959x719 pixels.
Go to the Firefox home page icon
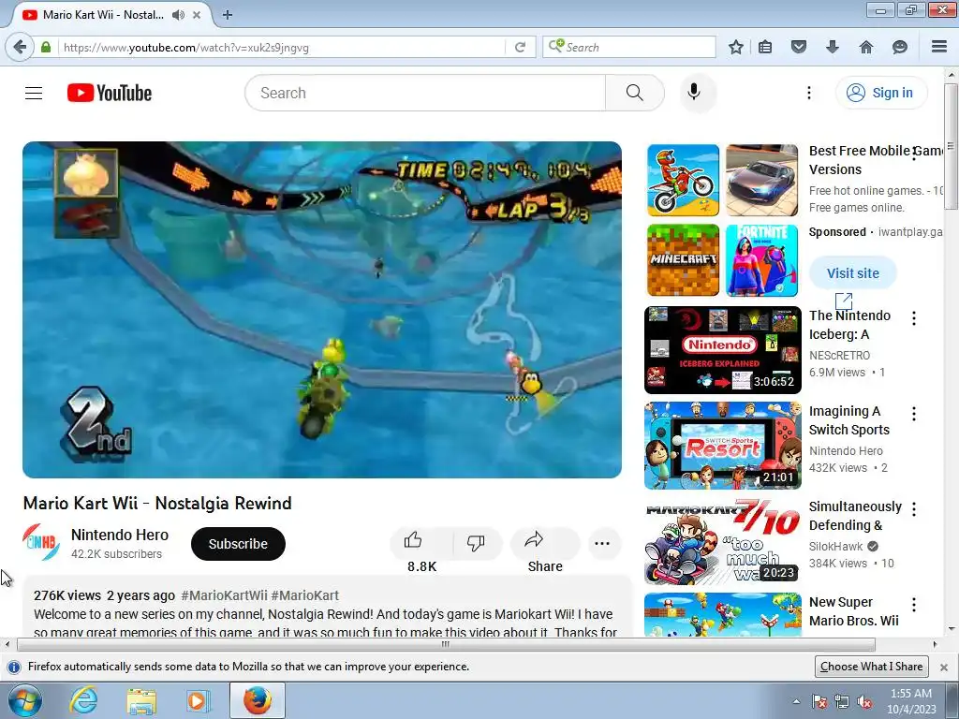click(x=866, y=47)
